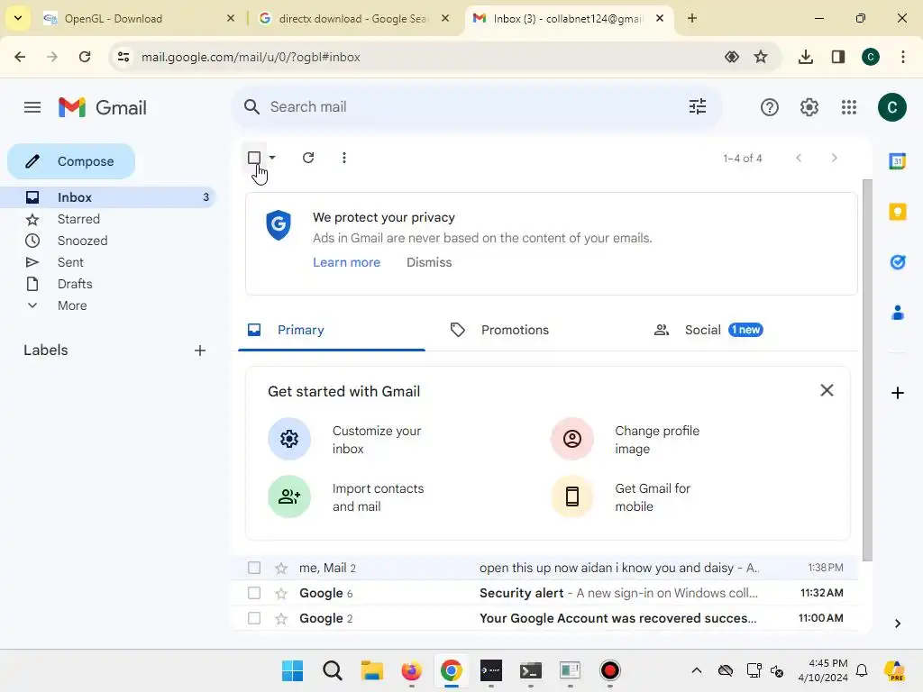Open Google Tasks side panel

[x=897, y=262]
